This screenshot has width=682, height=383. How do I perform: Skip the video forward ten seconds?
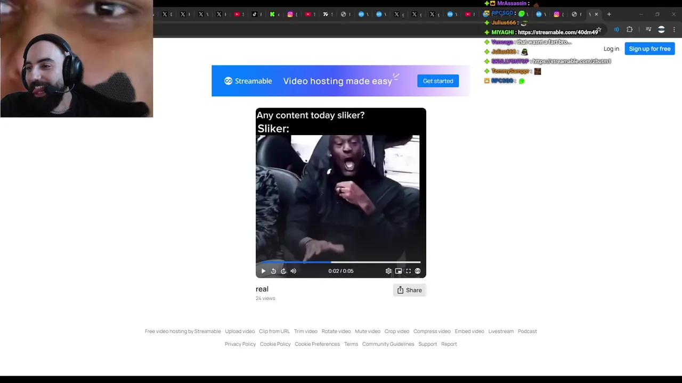click(283, 271)
